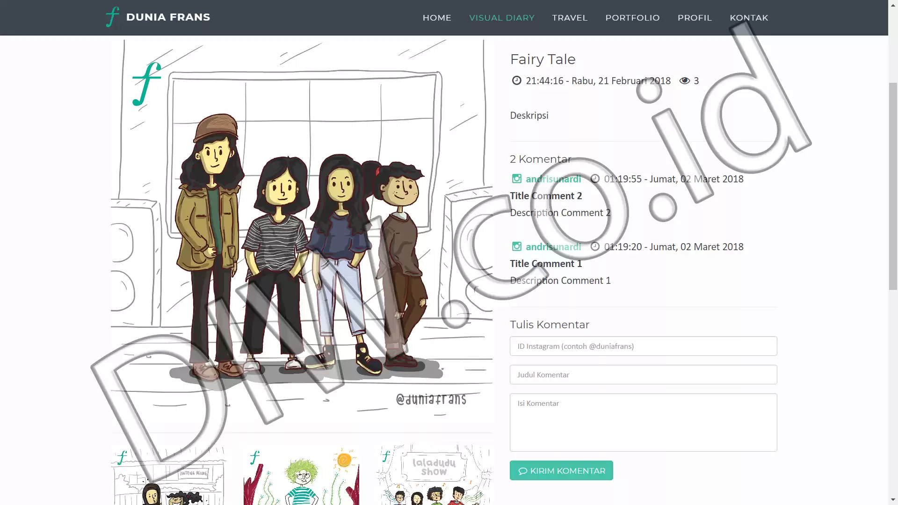Viewport: 898px width, 505px height.
Task: Click the clock icon beside 21:44:16 timestamp
Action: (x=516, y=80)
